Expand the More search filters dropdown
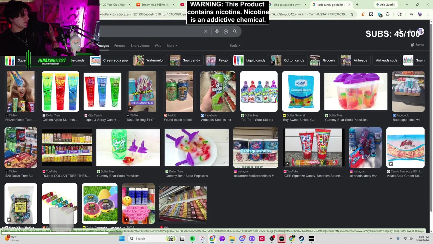Screen dimensions: 433x244 172,46
